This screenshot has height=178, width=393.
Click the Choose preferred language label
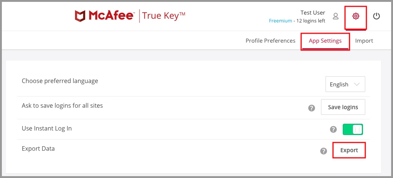click(x=60, y=81)
